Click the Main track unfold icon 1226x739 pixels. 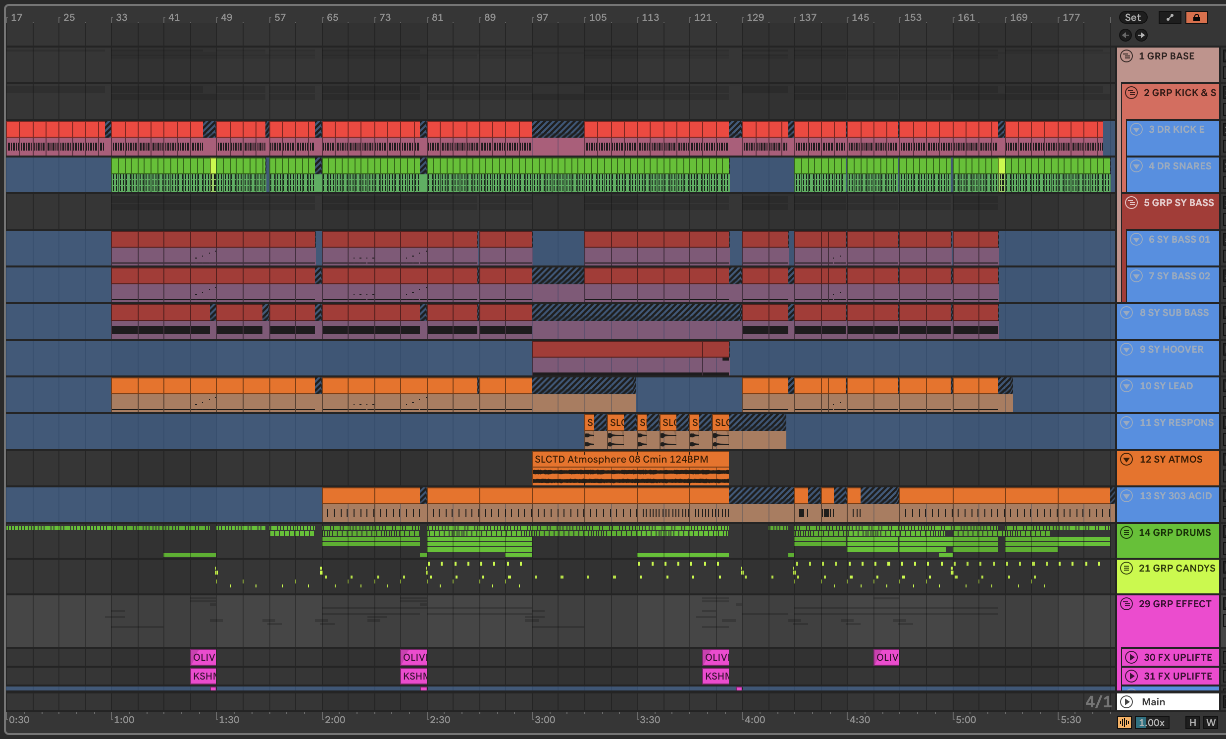tap(1126, 702)
